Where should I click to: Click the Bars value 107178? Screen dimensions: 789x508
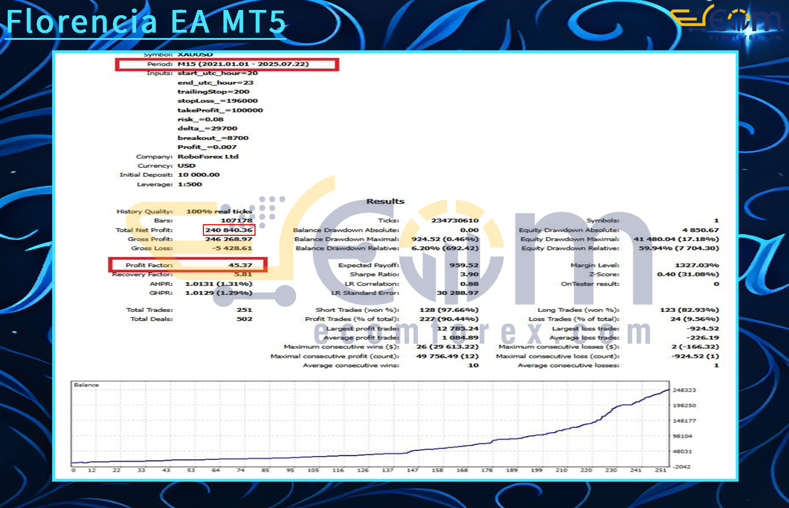click(236, 221)
